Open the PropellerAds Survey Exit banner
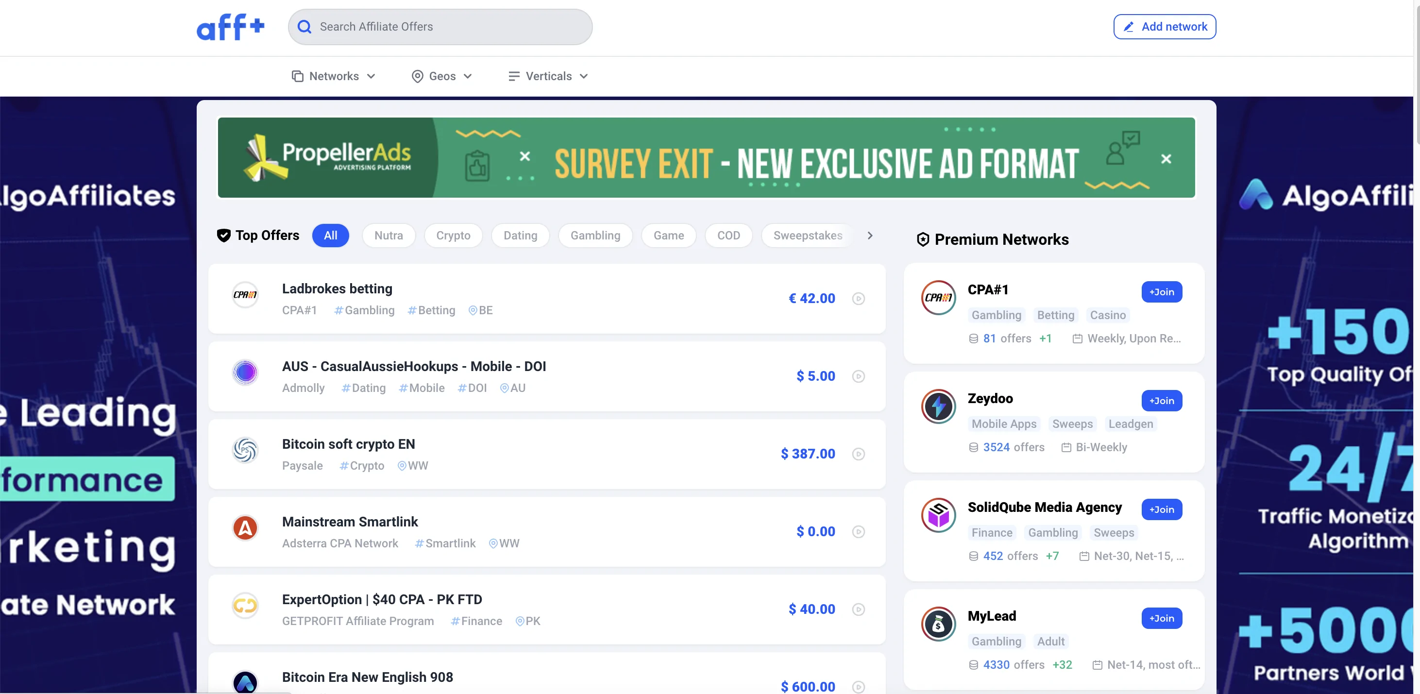Screen dimensions: 1420x694 point(706,158)
